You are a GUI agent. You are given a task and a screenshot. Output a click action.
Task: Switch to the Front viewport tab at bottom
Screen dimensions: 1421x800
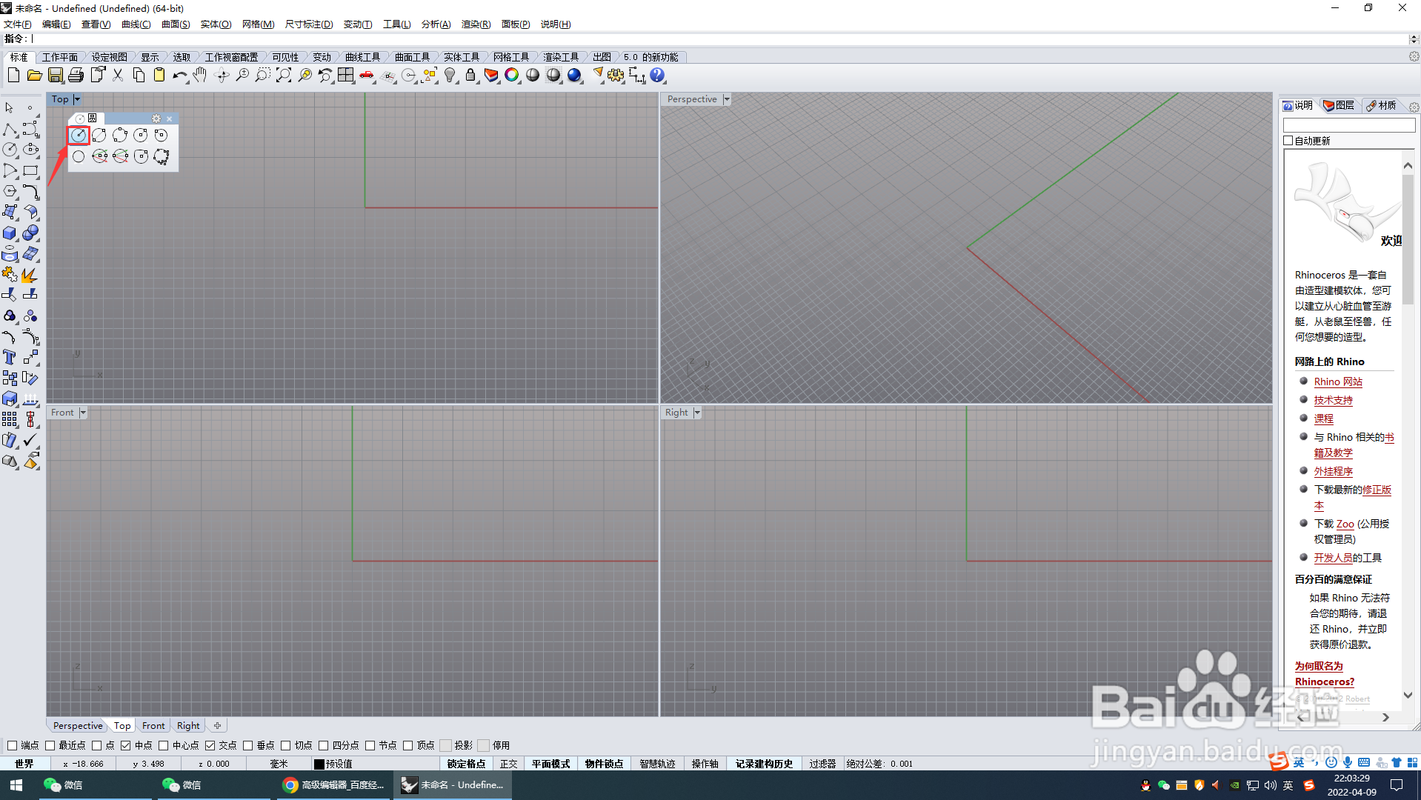click(153, 726)
